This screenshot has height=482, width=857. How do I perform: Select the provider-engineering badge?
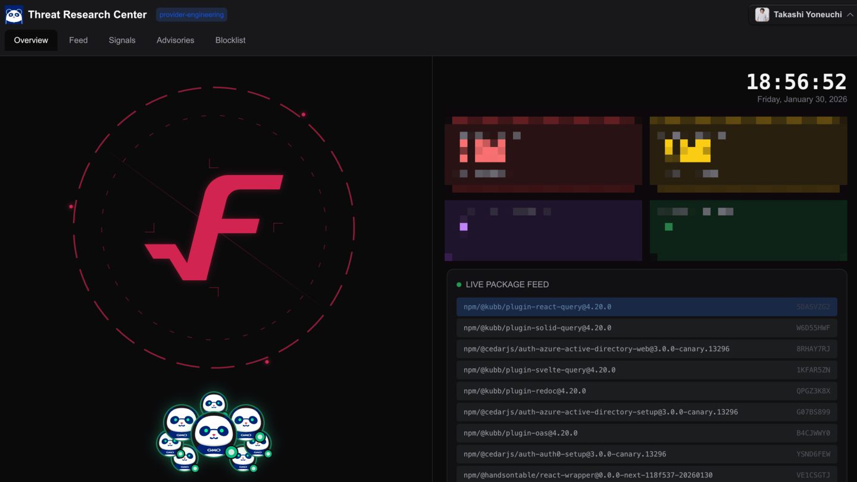(x=191, y=15)
